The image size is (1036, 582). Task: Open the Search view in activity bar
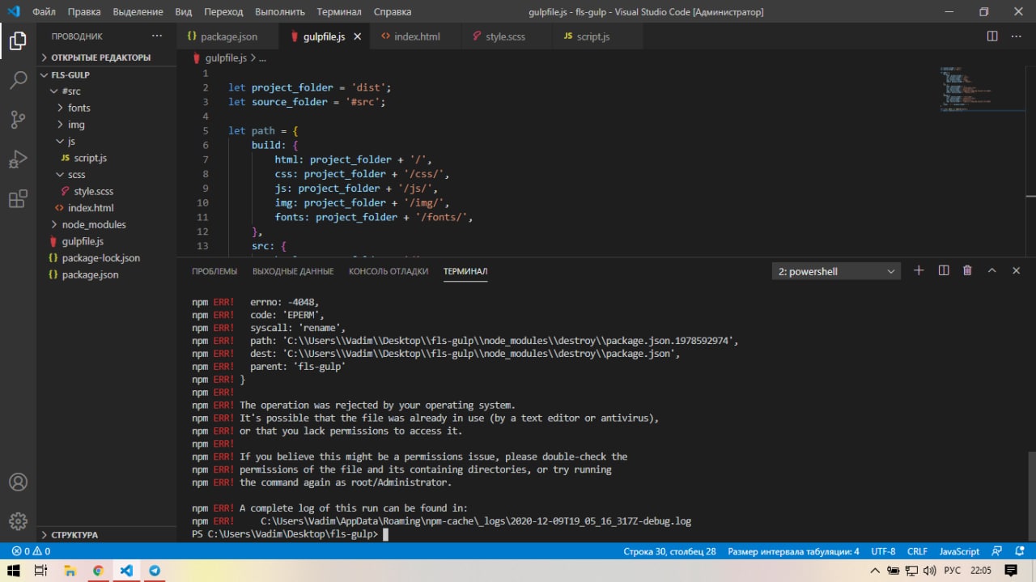(18, 80)
